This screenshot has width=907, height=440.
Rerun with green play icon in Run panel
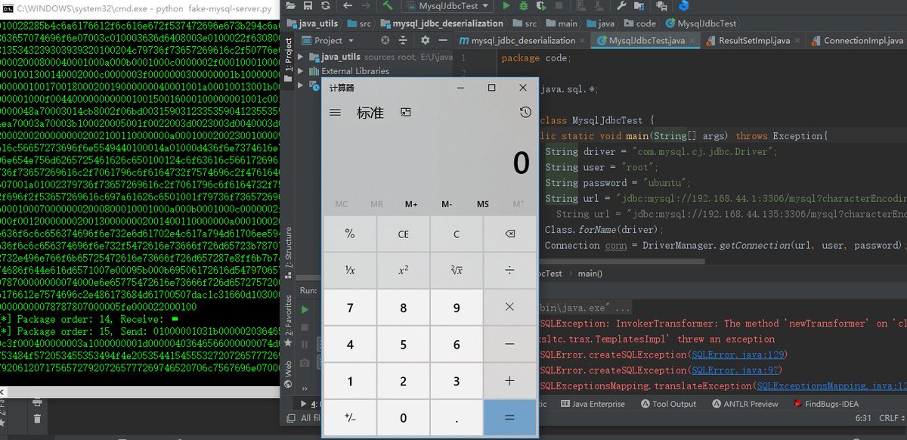pyautogui.click(x=305, y=310)
